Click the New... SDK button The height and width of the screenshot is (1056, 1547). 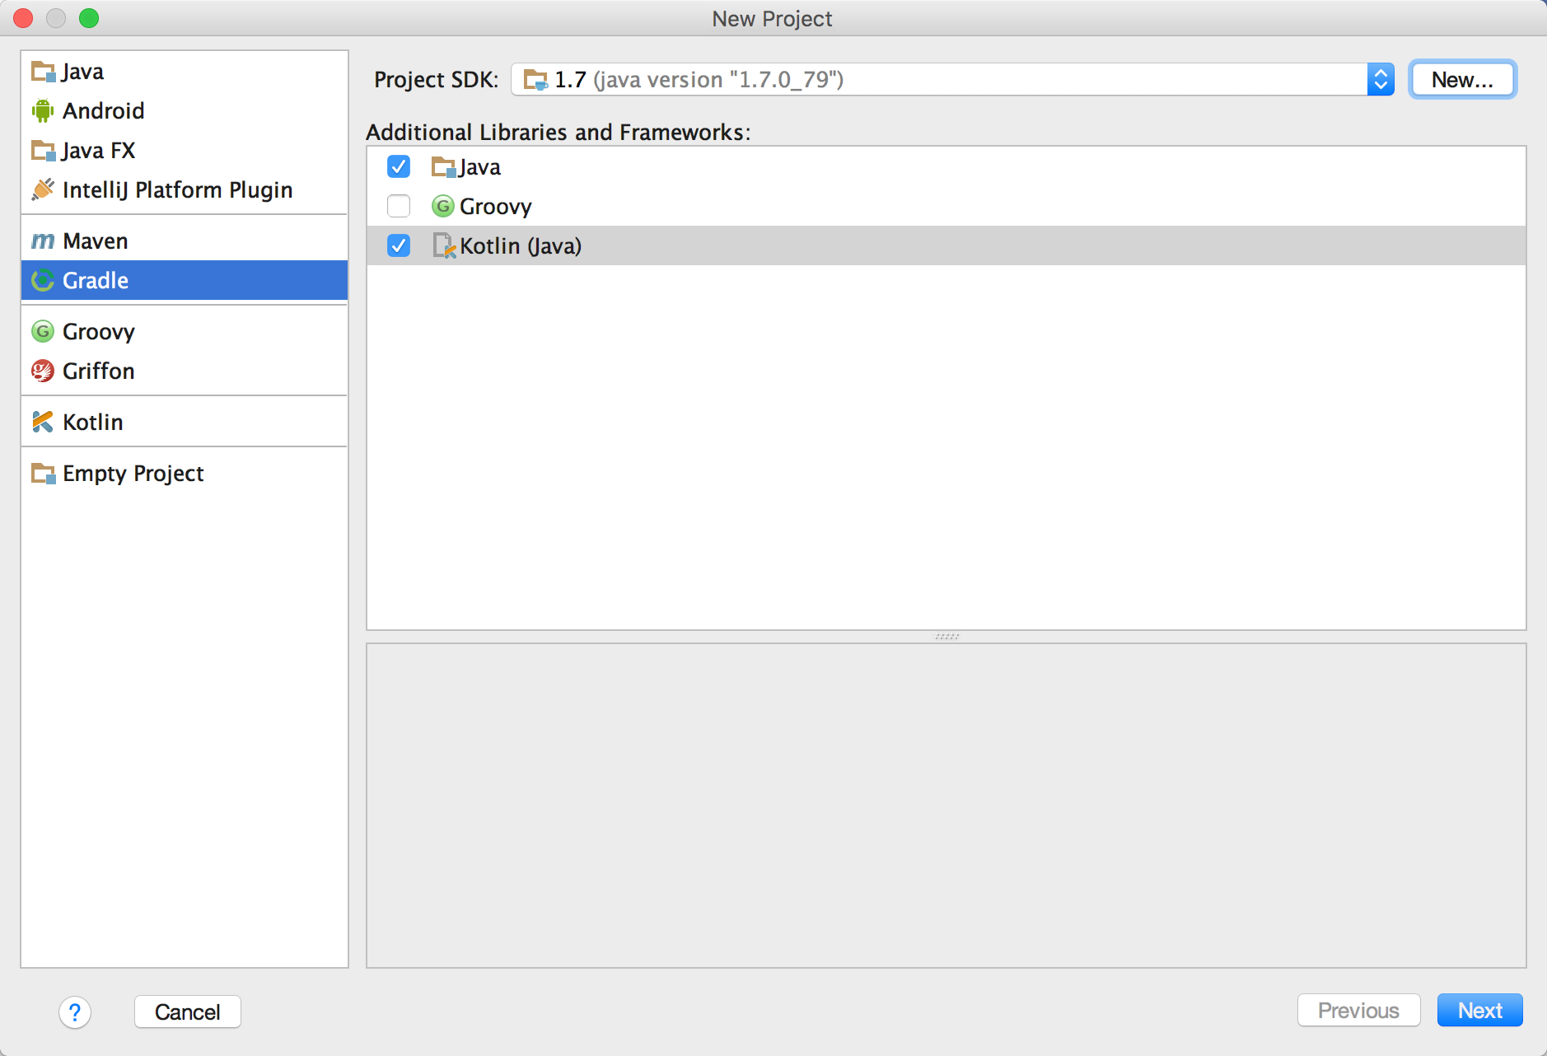[x=1462, y=80]
